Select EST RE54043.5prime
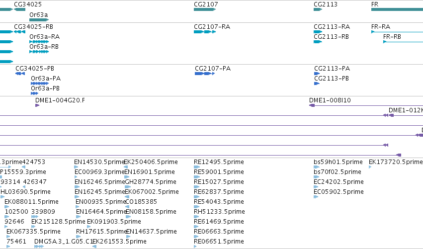The width and height of the screenshot is (423, 249). 219,202
